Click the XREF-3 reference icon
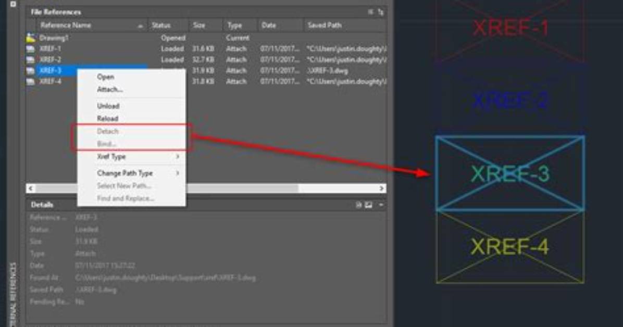This screenshot has width=623, height=327. 31,71
